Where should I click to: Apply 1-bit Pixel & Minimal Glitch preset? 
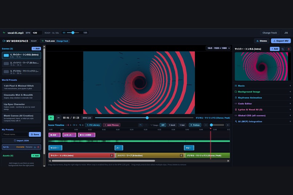(x=21, y=87)
